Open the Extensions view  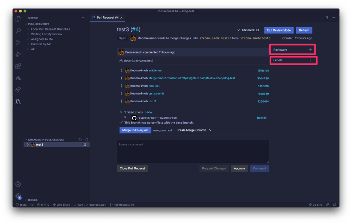(18, 66)
